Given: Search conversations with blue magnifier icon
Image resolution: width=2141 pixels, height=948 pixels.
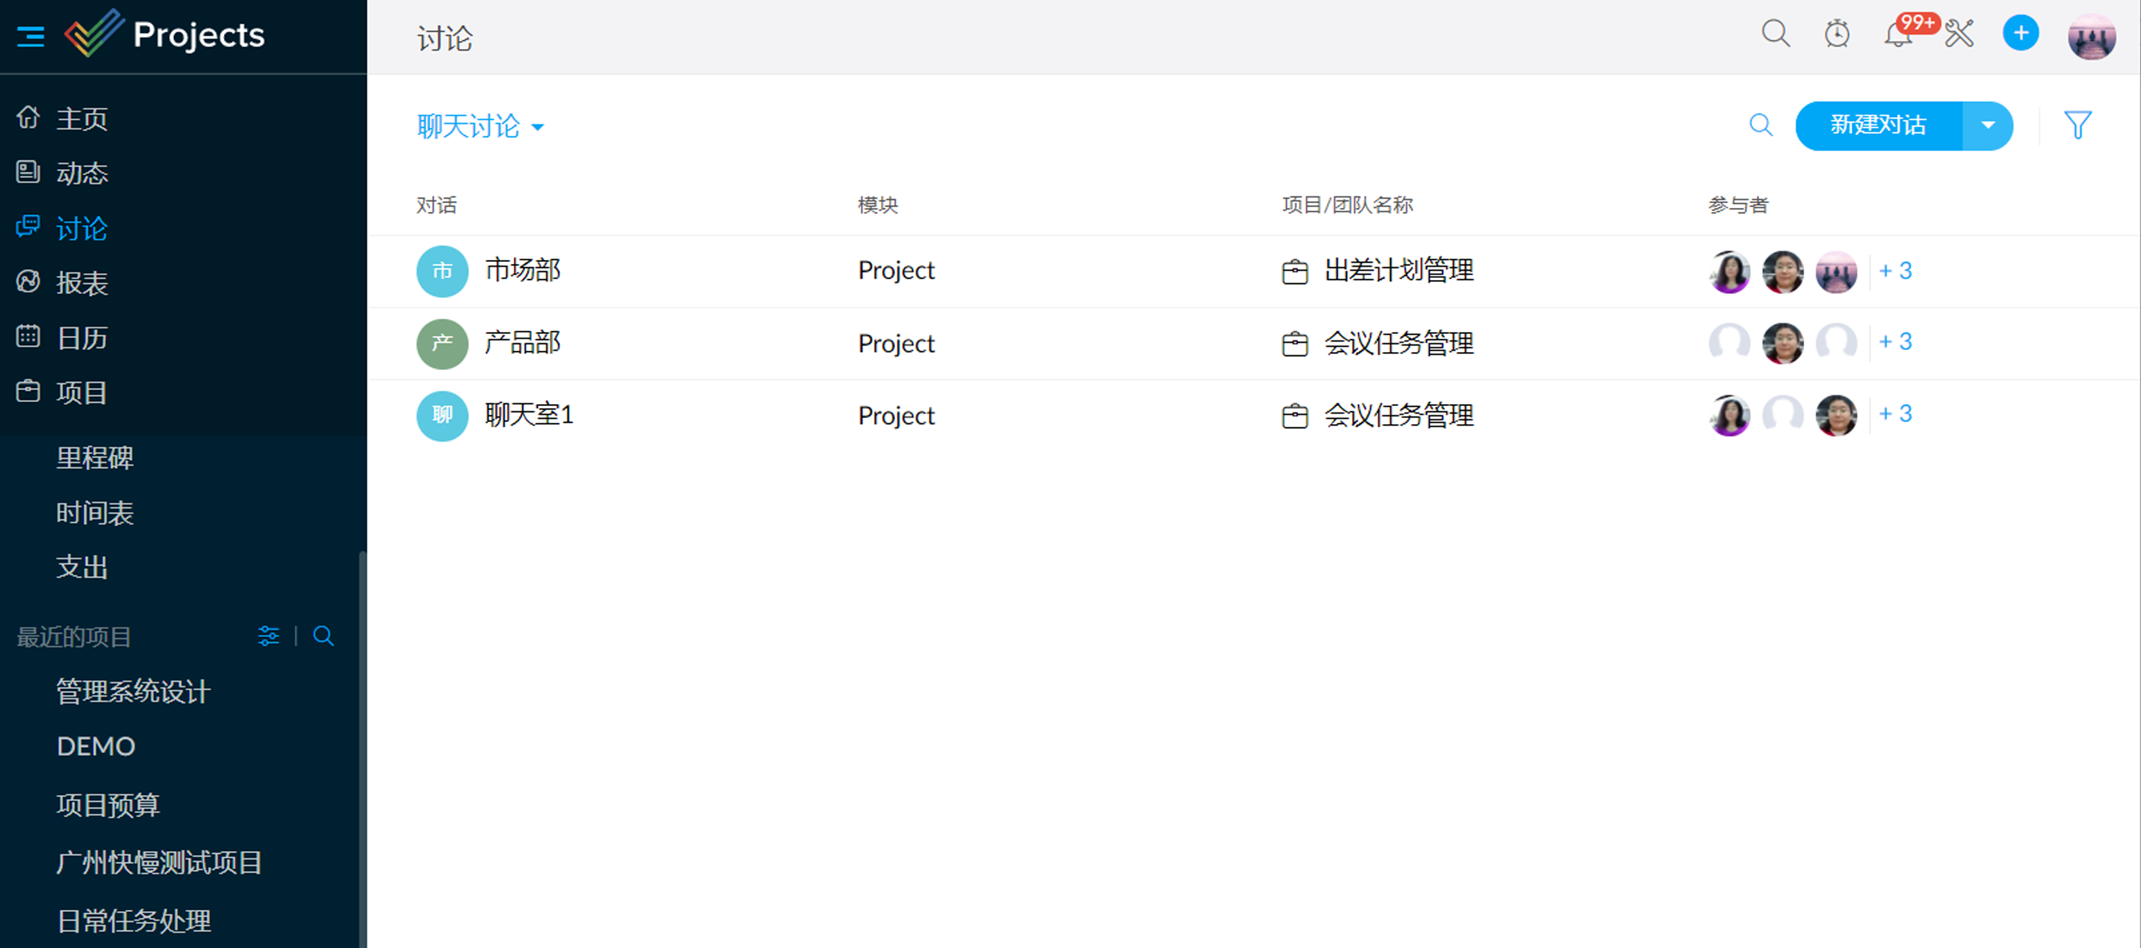Looking at the screenshot, I should coord(1760,126).
